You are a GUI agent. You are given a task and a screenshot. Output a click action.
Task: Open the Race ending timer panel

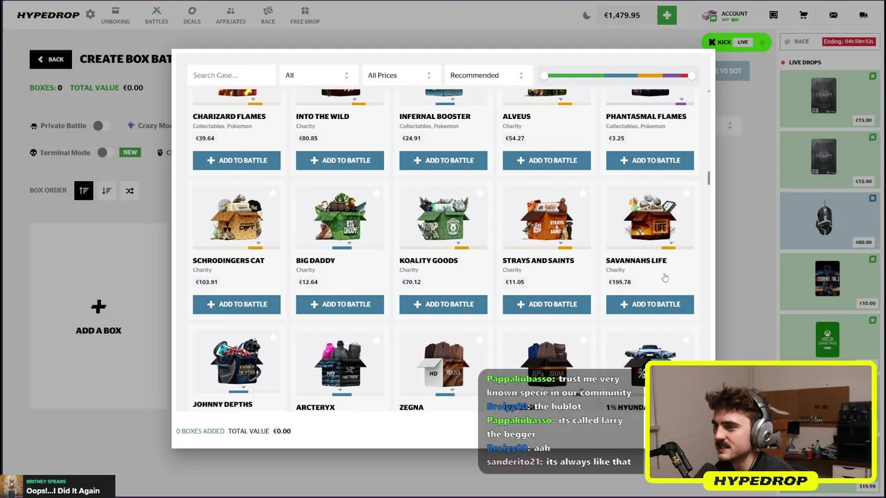click(829, 41)
